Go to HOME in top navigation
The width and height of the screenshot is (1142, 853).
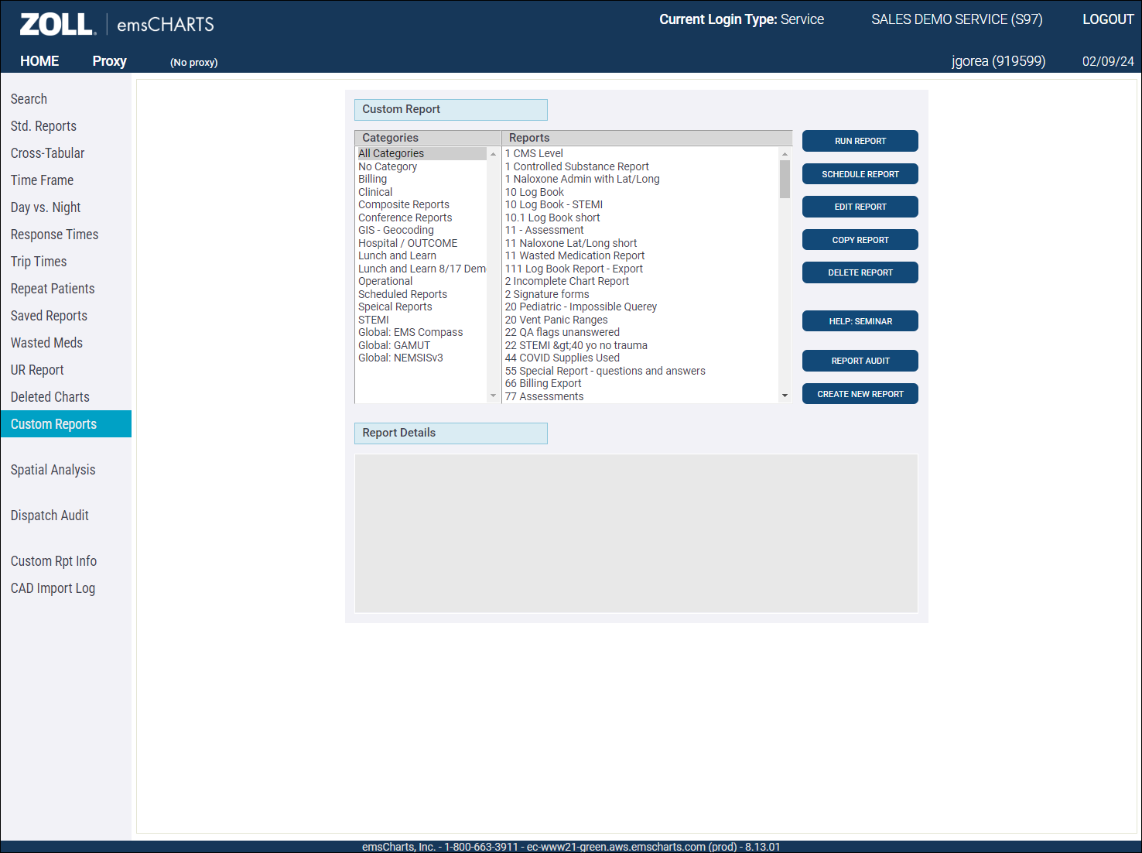[39, 61]
